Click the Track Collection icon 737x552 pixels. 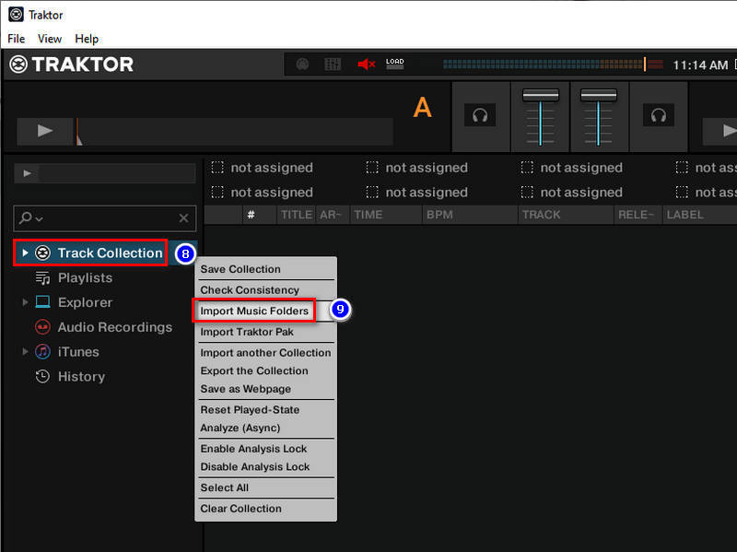tap(42, 253)
